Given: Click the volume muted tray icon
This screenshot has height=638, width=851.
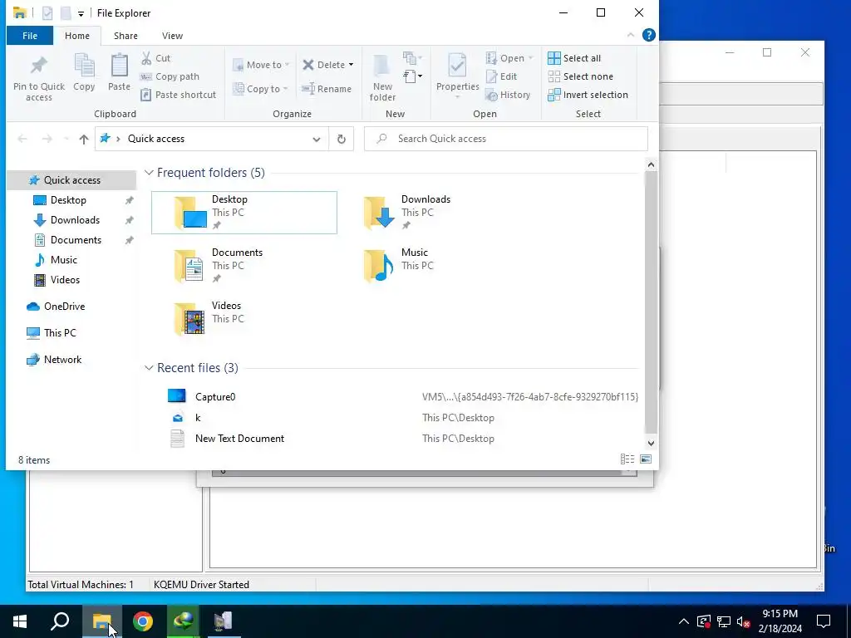Looking at the screenshot, I should pyautogui.click(x=744, y=621).
